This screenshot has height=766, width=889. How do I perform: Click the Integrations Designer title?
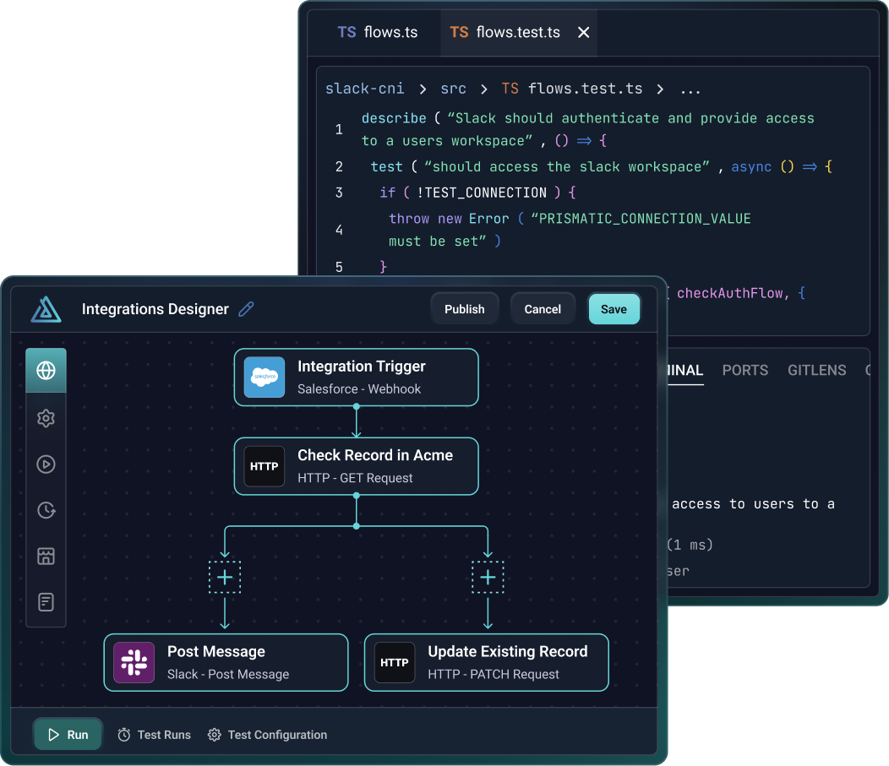tap(155, 309)
